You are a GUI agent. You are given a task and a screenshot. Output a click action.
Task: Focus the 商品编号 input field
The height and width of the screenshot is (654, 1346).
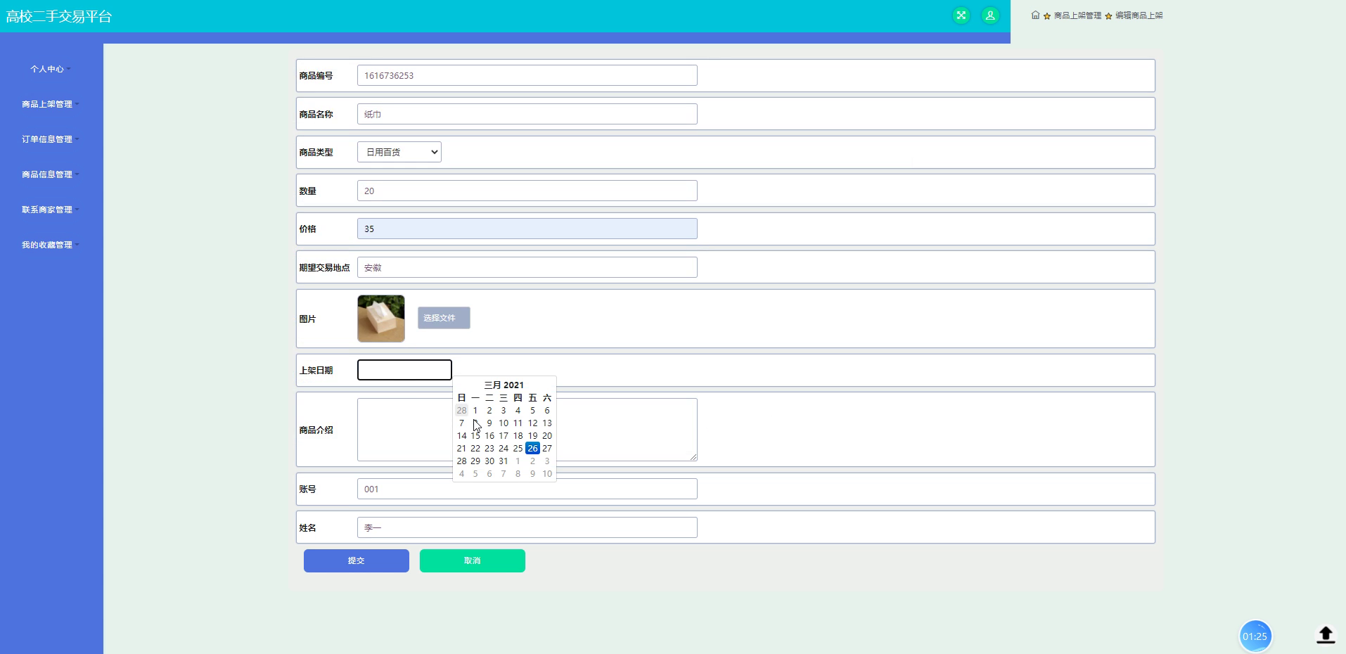coord(527,75)
